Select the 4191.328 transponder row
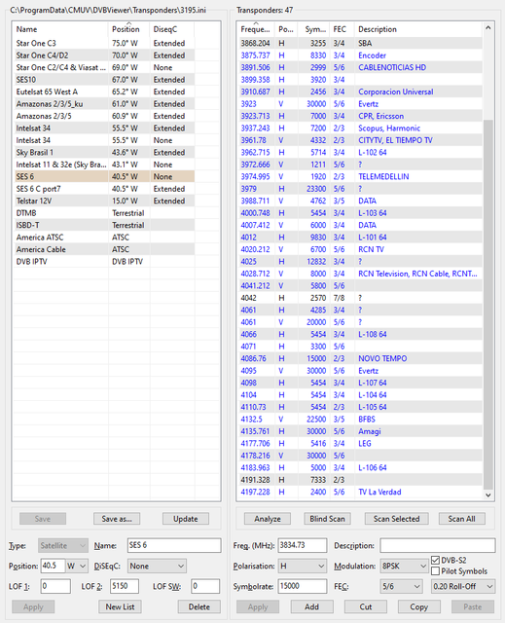This screenshot has width=505, height=623. [360, 480]
